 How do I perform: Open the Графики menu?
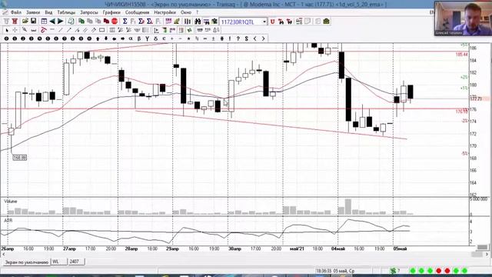coord(111,12)
